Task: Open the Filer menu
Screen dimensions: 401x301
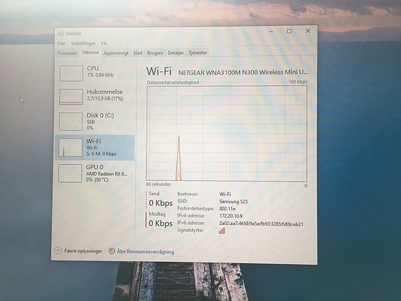Action: (x=61, y=43)
